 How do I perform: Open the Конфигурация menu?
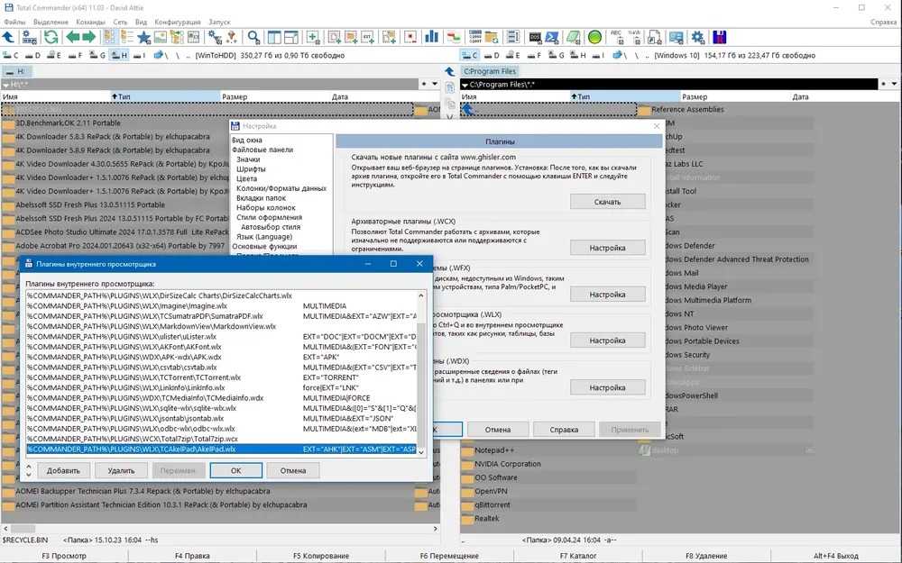[x=178, y=22]
